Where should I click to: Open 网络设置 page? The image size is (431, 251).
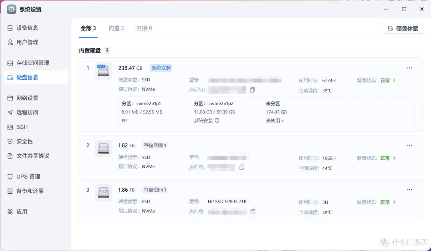click(36, 98)
